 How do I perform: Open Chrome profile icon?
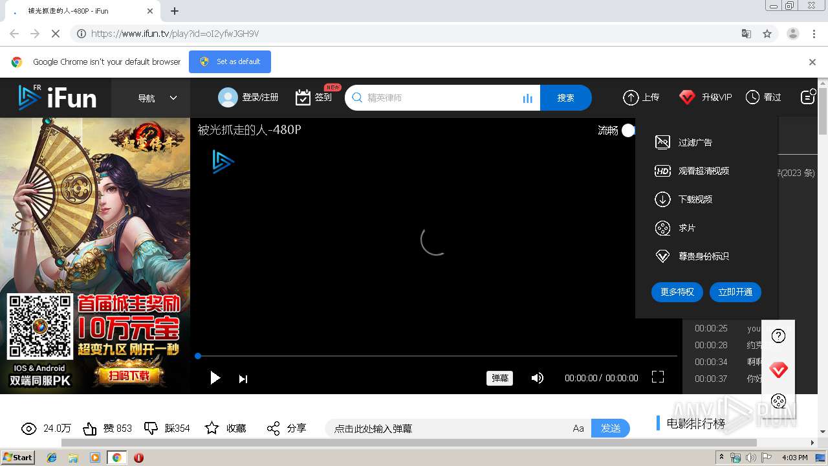coord(792,34)
